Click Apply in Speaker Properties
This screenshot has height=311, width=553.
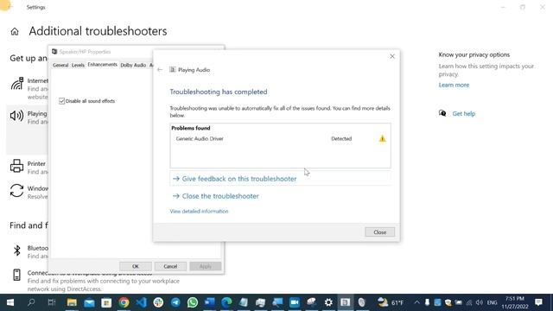(206, 266)
